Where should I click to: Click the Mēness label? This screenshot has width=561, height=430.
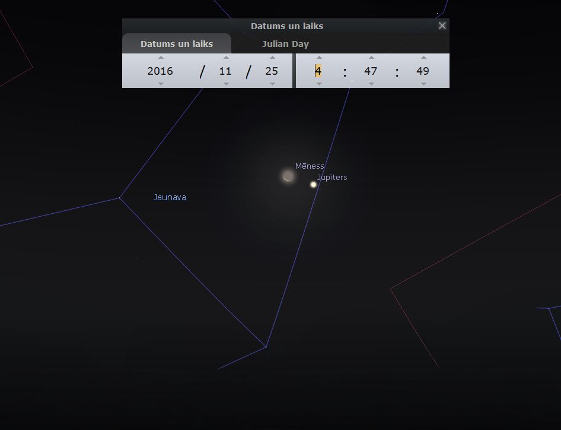coord(310,166)
